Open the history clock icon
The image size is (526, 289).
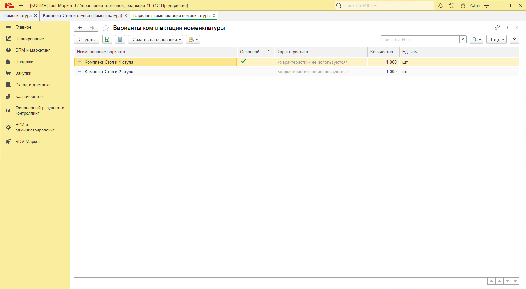point(452,6)
